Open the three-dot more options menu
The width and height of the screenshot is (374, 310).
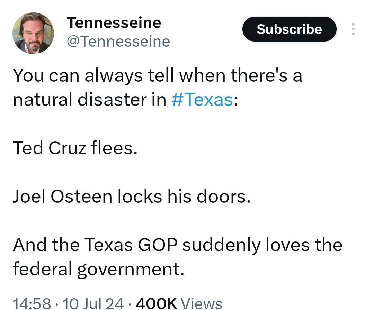pyautogui.click(x=353, y=29)
